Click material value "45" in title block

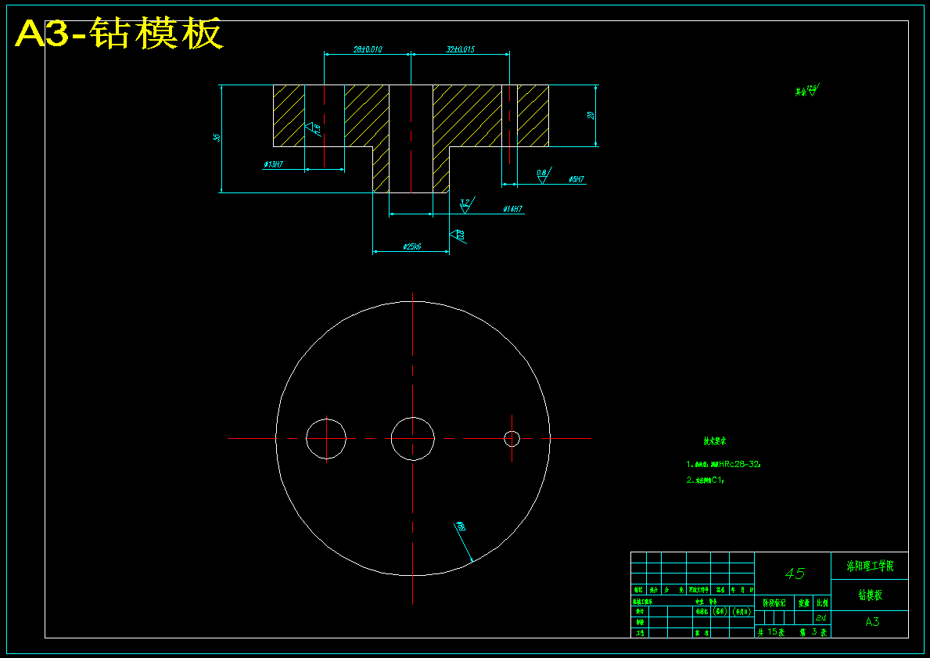coord(795,574)
